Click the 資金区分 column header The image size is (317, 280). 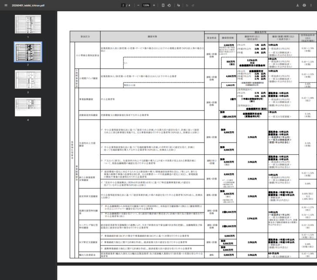[x=85, y=37]
